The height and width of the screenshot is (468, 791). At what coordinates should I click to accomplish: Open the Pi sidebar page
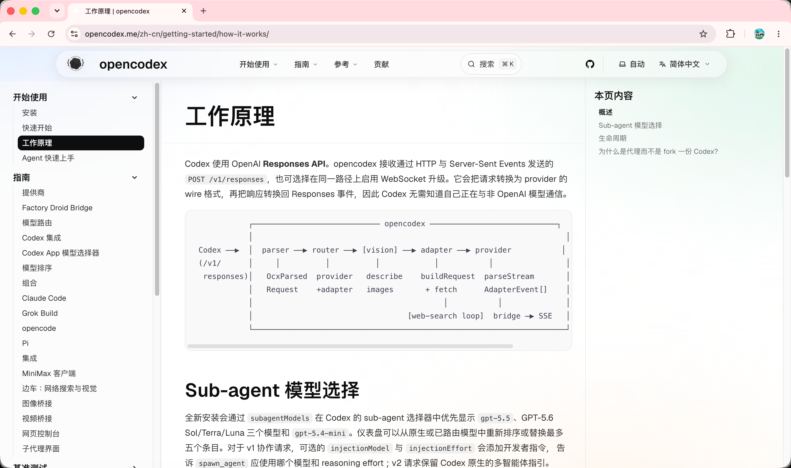25,343
